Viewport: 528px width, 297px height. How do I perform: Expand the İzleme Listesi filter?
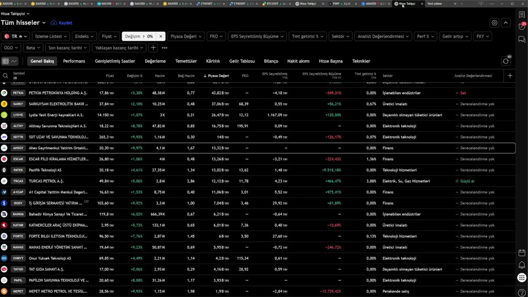[51, 36]
